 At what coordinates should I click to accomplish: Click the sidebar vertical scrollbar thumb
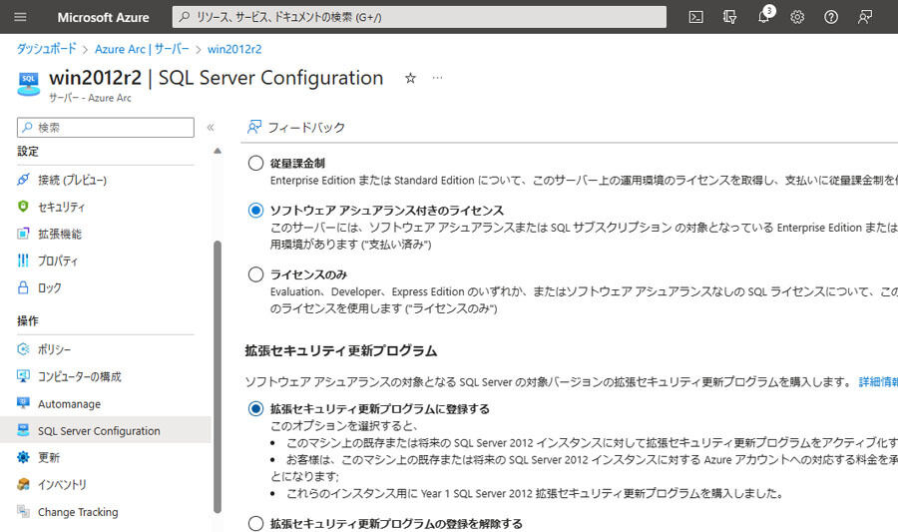pos(218,377)
